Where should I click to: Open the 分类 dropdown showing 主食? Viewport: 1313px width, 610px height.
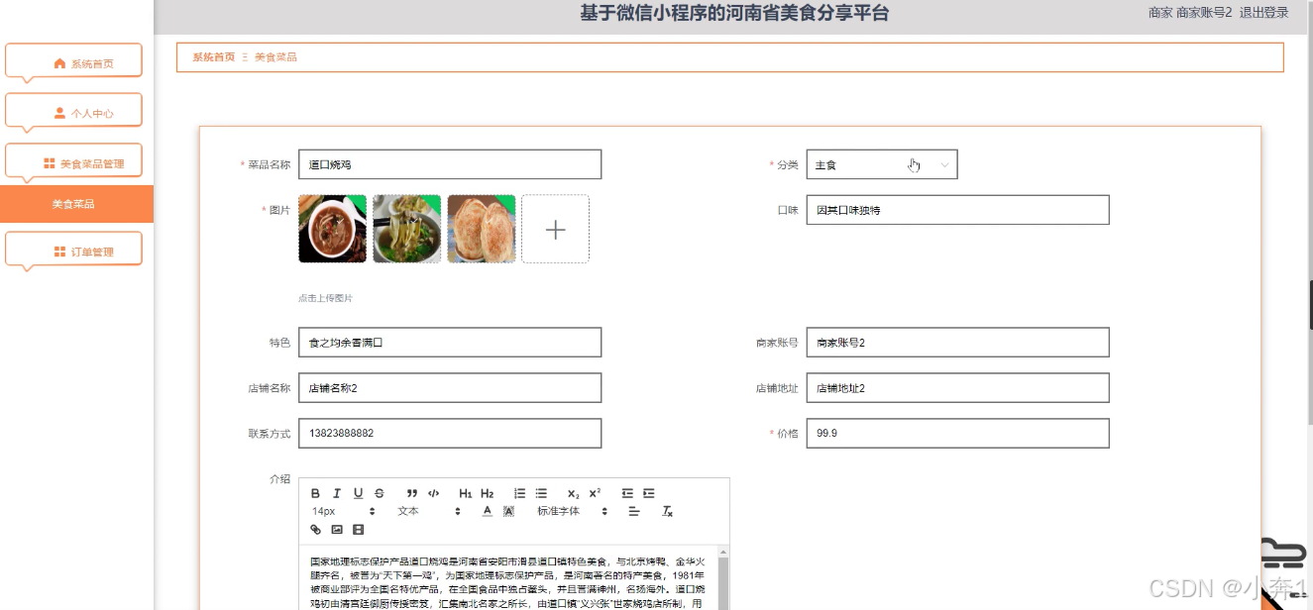point(881,163)
